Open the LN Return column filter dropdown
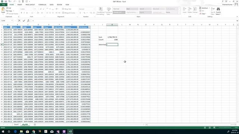The image size is (239, 134). tap(89, 27)
